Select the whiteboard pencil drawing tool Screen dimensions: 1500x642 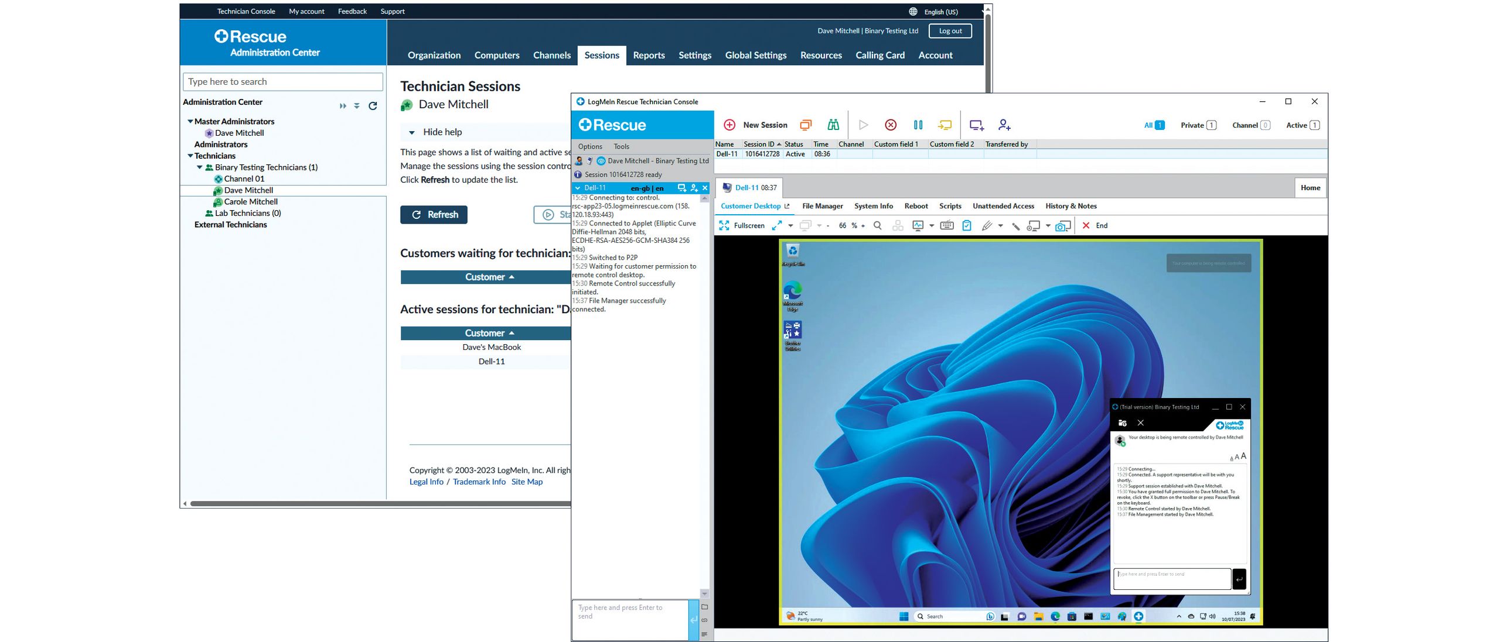(987, 225)
